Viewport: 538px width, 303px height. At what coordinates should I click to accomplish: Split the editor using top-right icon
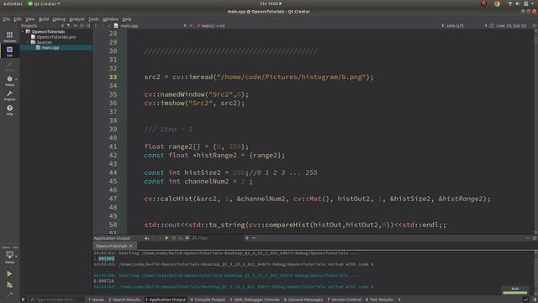click(535, 26)
